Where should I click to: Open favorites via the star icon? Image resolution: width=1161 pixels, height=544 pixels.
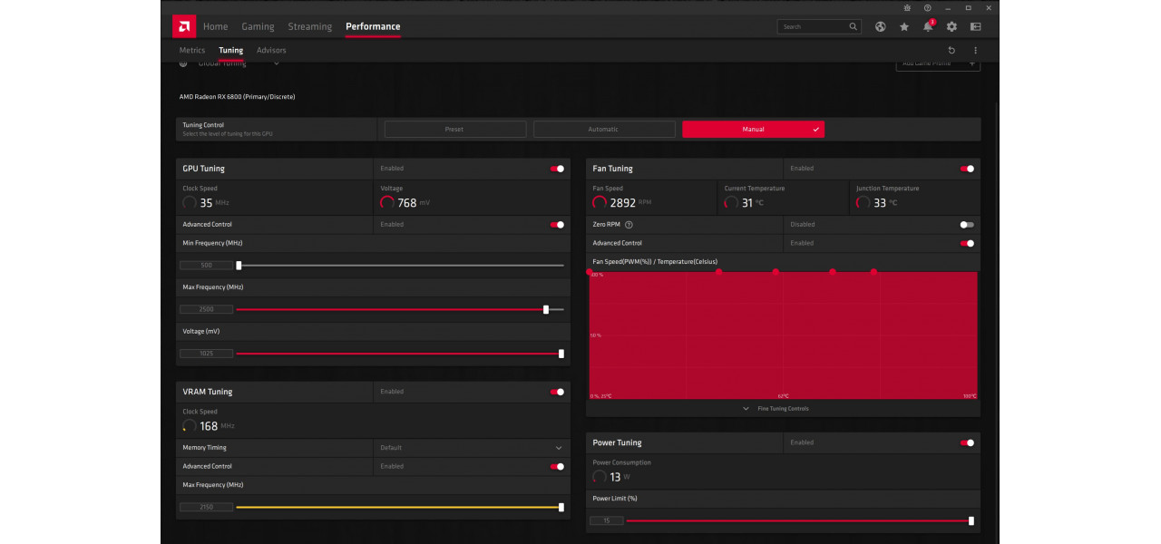pos(904,26)
